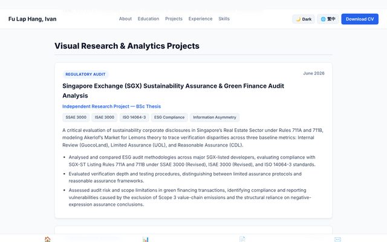Open Independent Research Project — BSc Thesis link

coord(111,106)
